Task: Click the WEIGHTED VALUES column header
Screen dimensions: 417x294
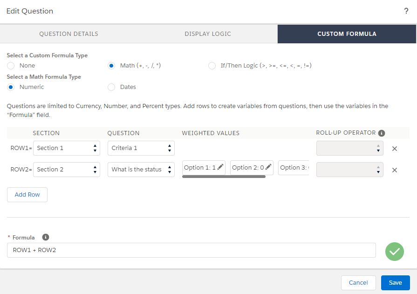Action: click(x=211, y=133)
